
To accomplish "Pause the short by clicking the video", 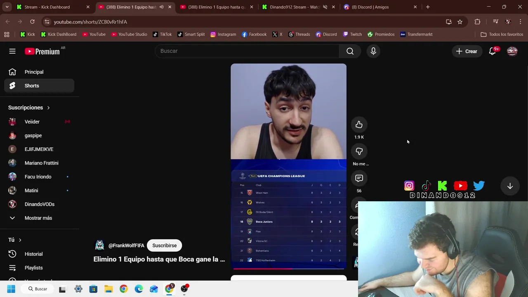I will 288,167.
